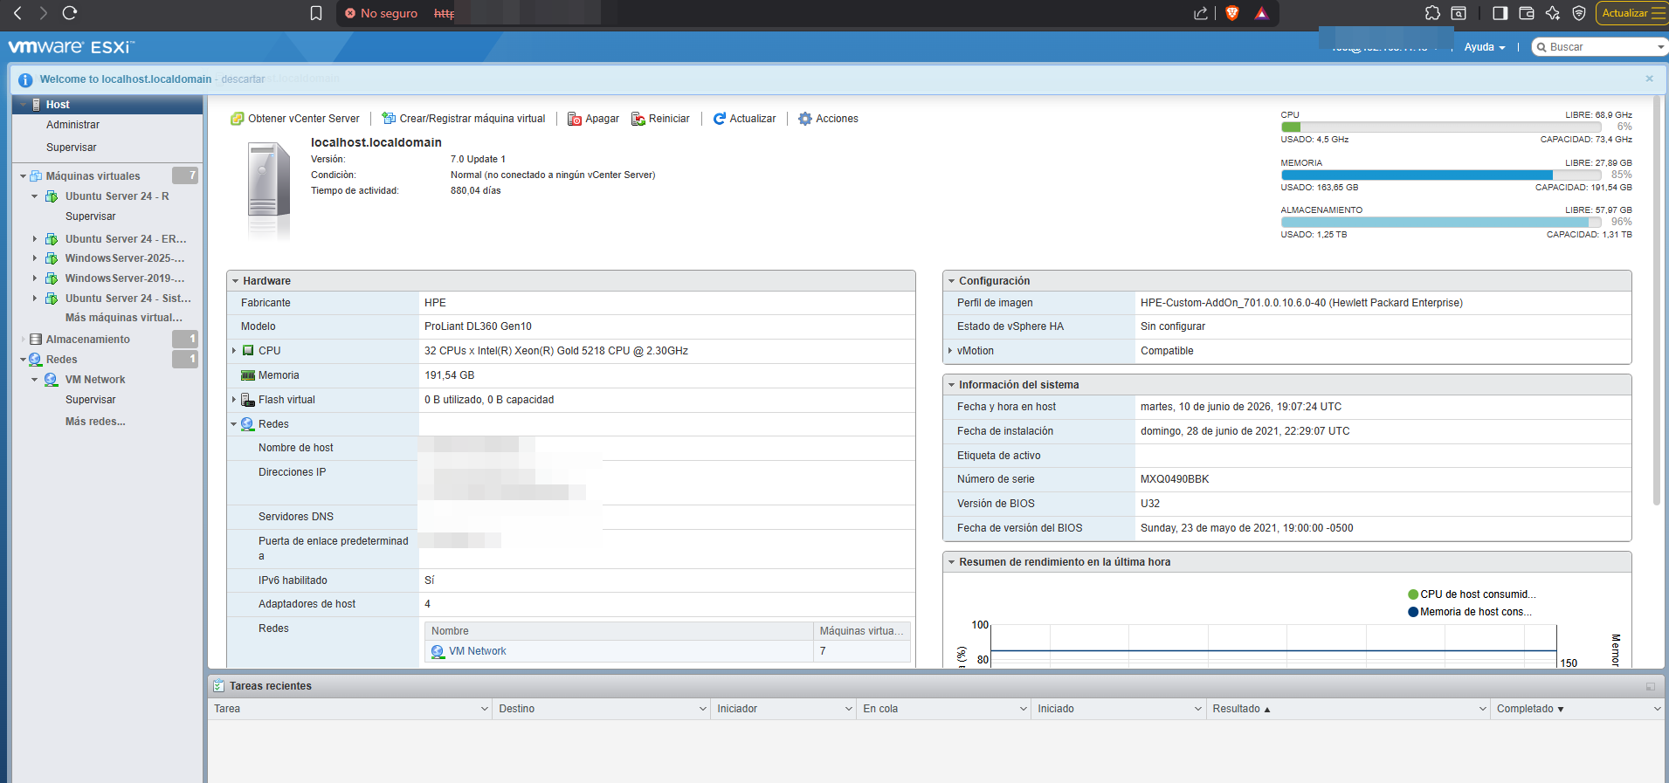Sort tasks by Resultado column
Viewport: 1669px width, 783px height.
point(1241,709)
